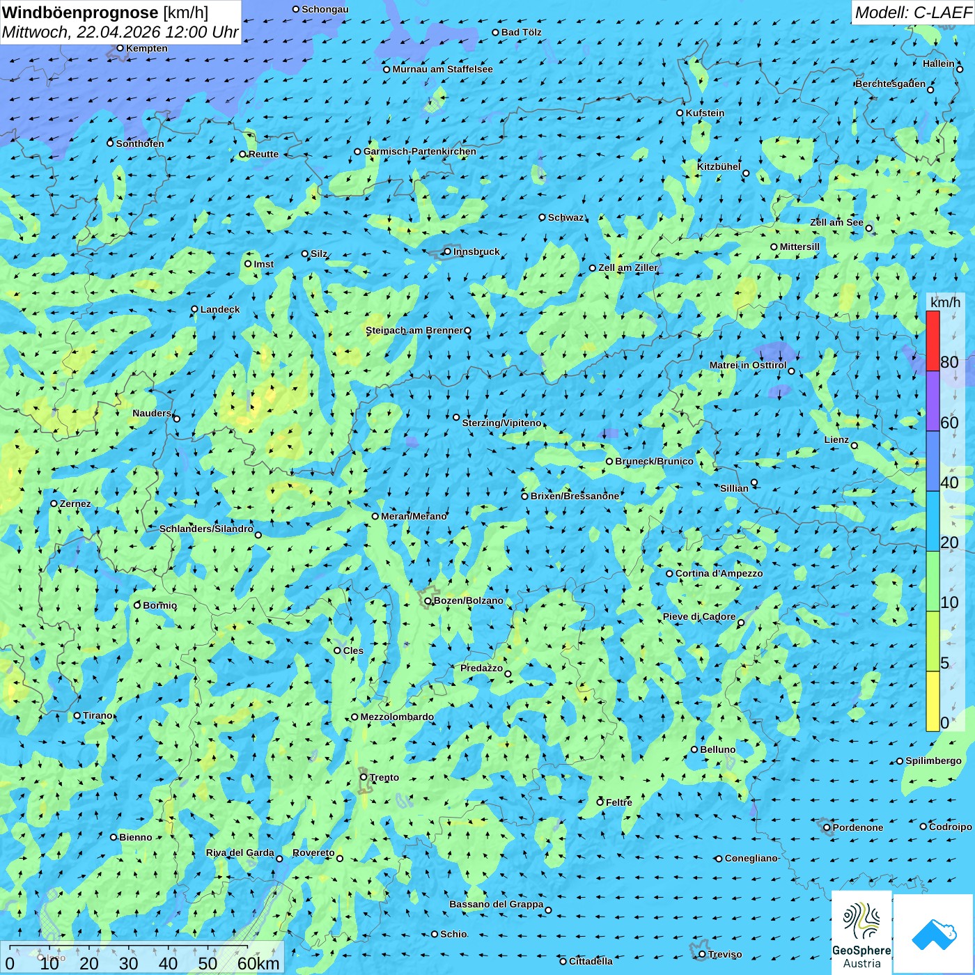975x975 pixels.
Task: Click the 'Zell am Ziller' label
Action: tap(628, 267)
